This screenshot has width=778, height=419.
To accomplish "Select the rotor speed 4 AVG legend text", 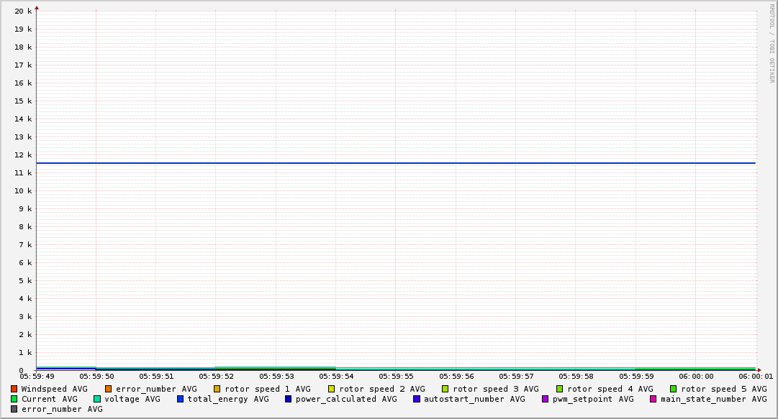I will pos(610,389).
